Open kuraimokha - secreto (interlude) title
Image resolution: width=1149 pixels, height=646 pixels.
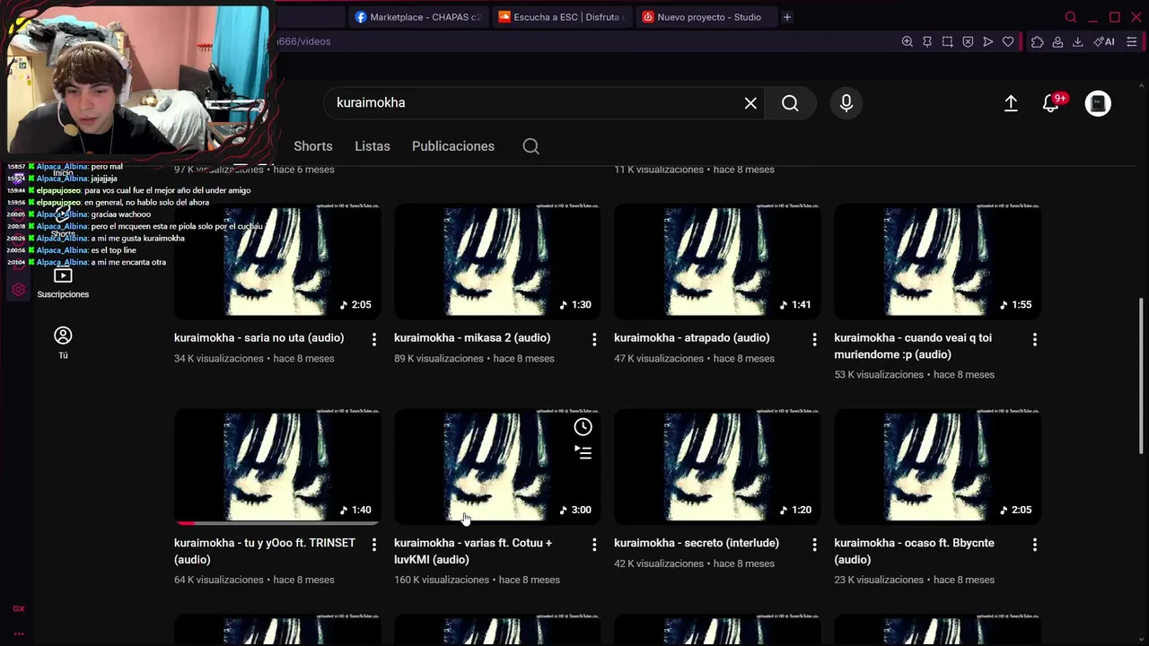pos(697,543)
